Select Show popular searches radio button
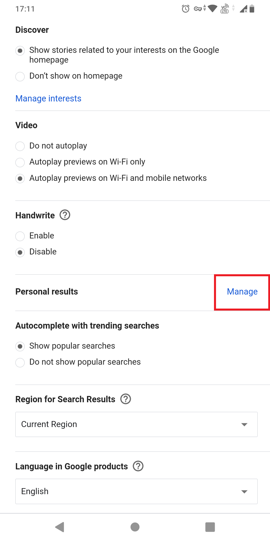Screen dimensions: 270x541 click(x=20, y=346)
